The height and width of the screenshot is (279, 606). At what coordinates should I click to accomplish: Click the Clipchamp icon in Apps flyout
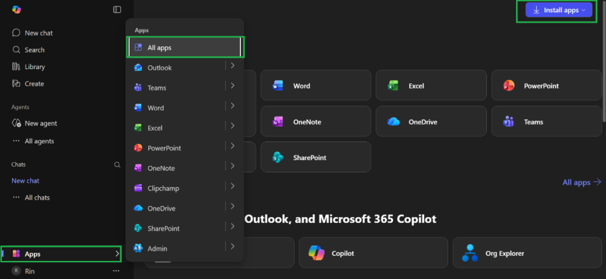point(138,188)
